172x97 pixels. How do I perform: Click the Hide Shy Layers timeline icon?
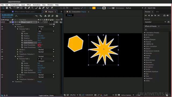tap(45, 16)
